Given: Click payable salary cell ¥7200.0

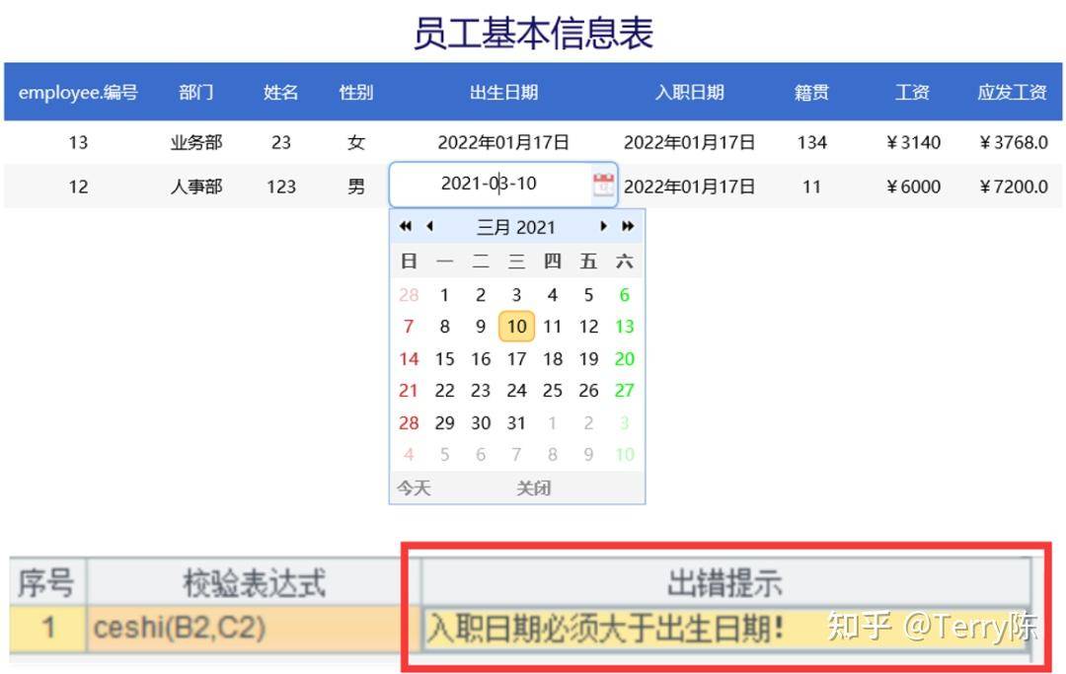Looking at the screenshot, I should coord(1014,187).
